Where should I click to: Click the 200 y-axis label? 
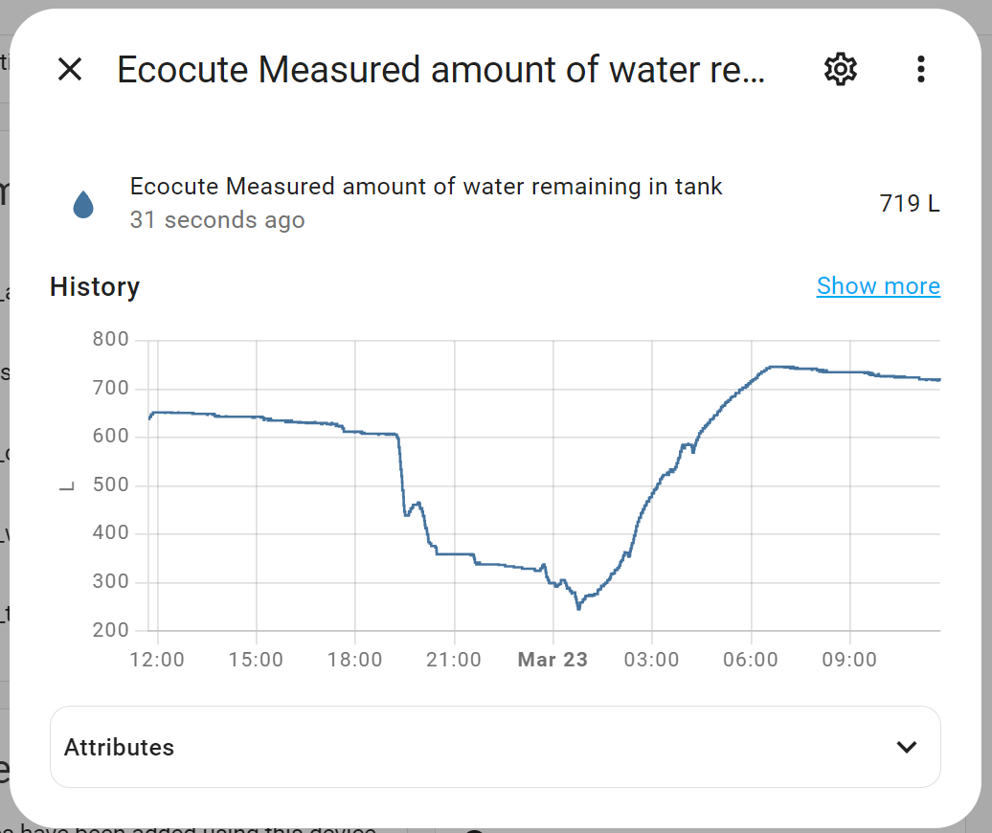111,630
